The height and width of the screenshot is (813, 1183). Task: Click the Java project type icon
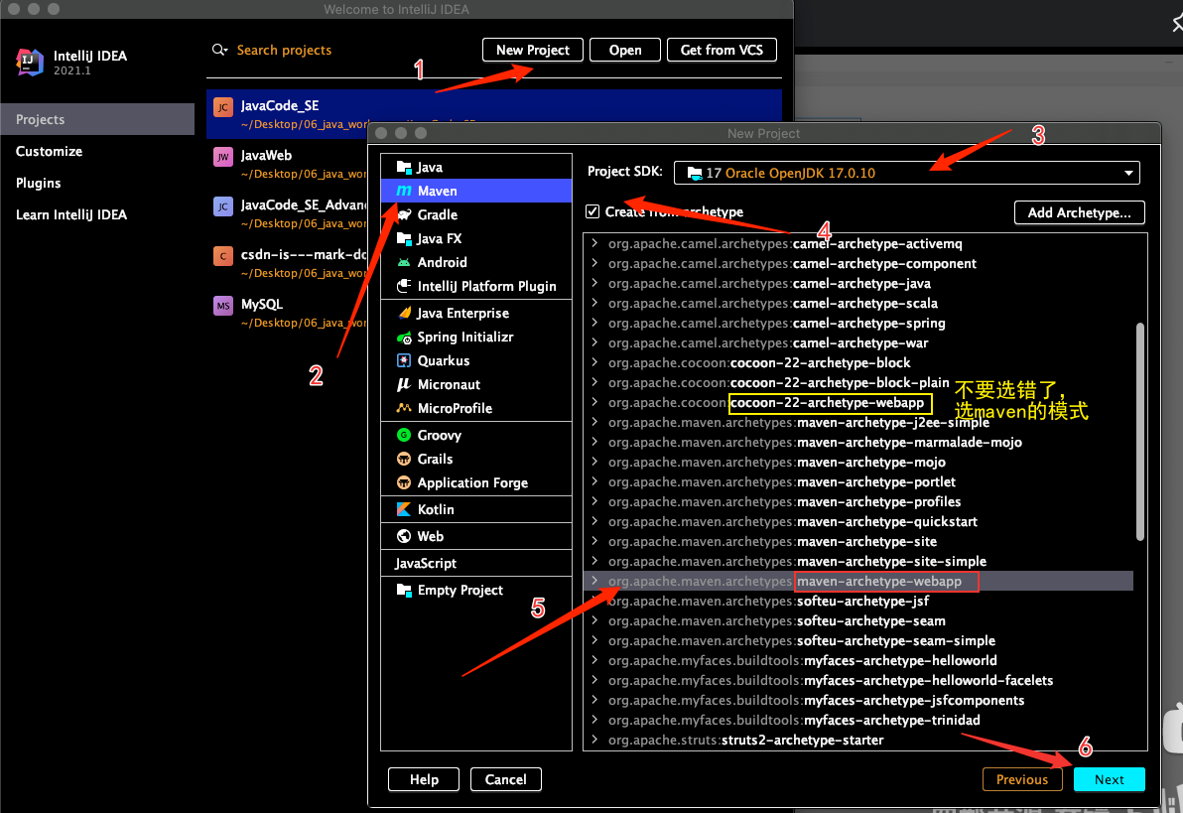click(404, 167)
